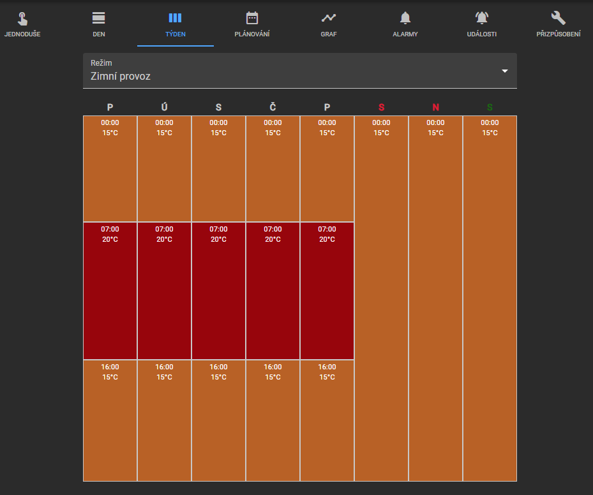Select the Týden columns icon

pos(175,18)
